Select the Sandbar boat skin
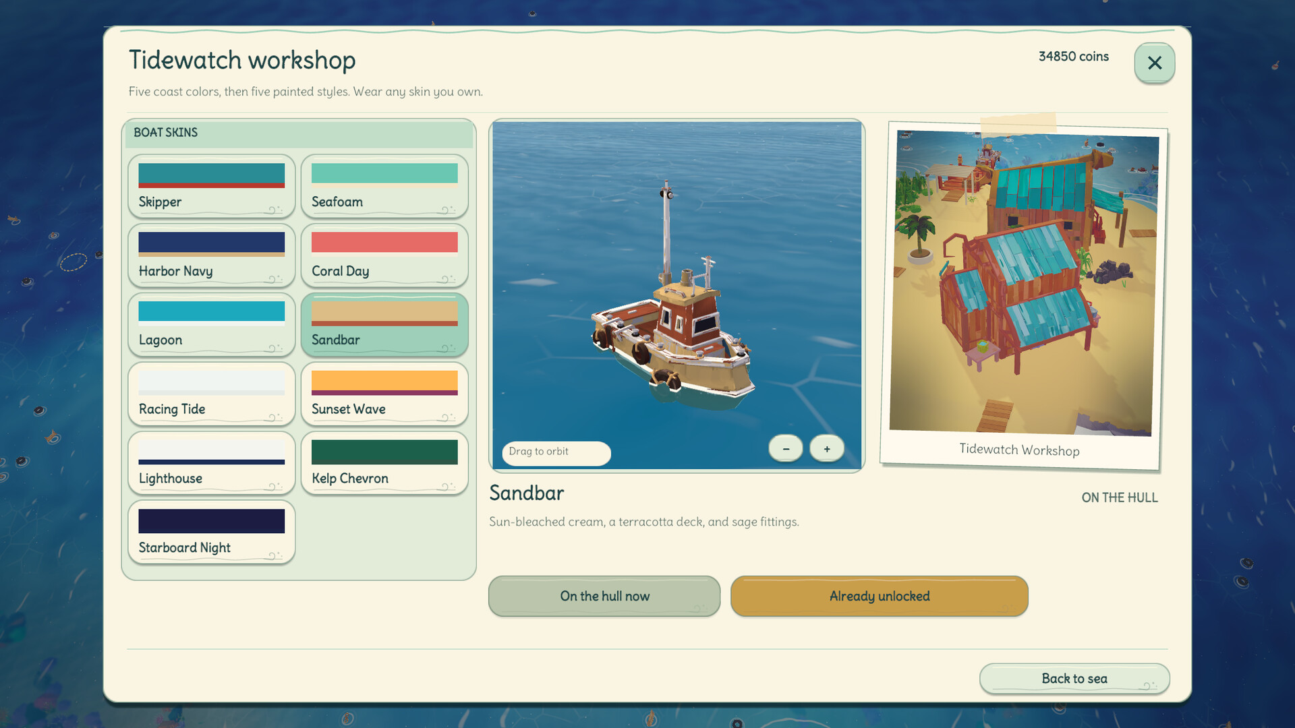 point(384,324)
